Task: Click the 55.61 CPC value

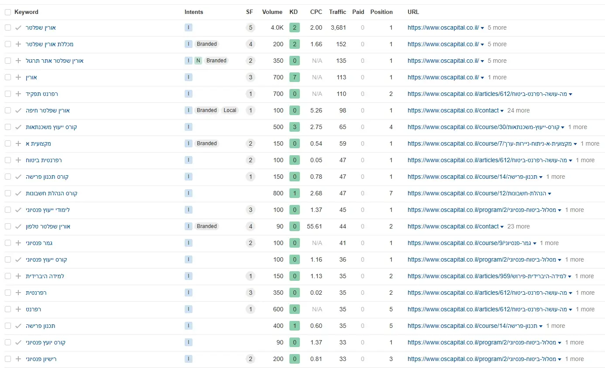Action: [x=314, y=226]
